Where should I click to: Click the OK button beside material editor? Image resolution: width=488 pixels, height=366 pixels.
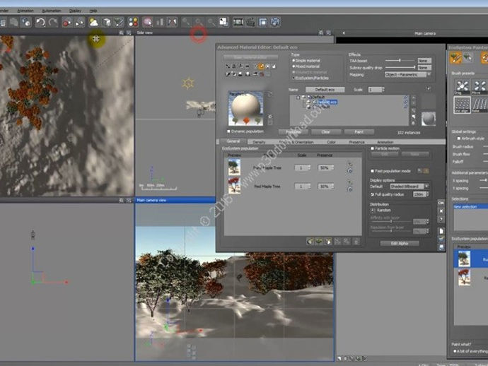click(441, 203)
